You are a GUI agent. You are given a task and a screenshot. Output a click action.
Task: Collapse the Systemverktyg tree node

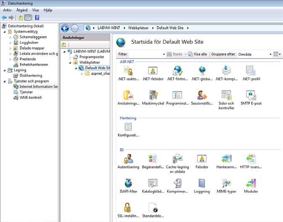[5, 32]
